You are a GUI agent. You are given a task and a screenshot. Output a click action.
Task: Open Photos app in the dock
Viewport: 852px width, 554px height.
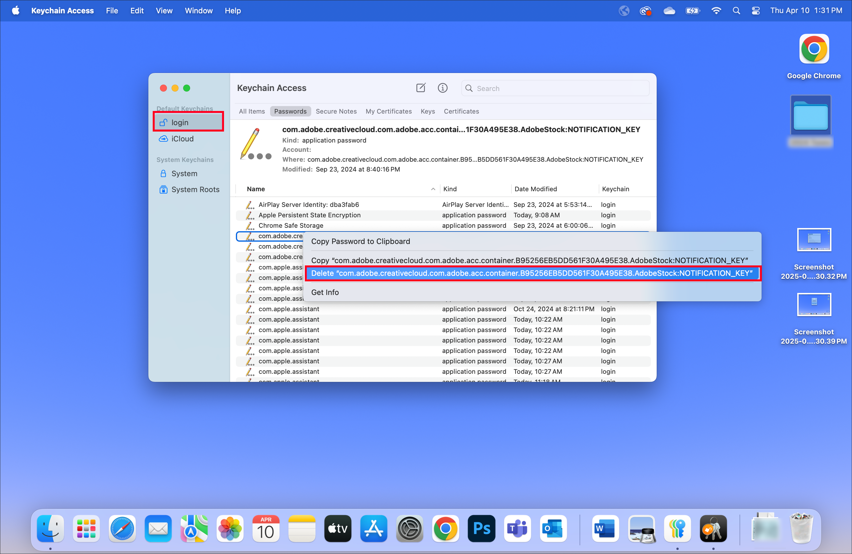tap(230, 528)
